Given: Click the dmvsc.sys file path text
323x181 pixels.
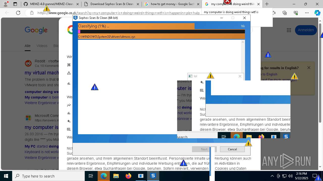Looking at the screenshot, I should (x=106, y=36).
